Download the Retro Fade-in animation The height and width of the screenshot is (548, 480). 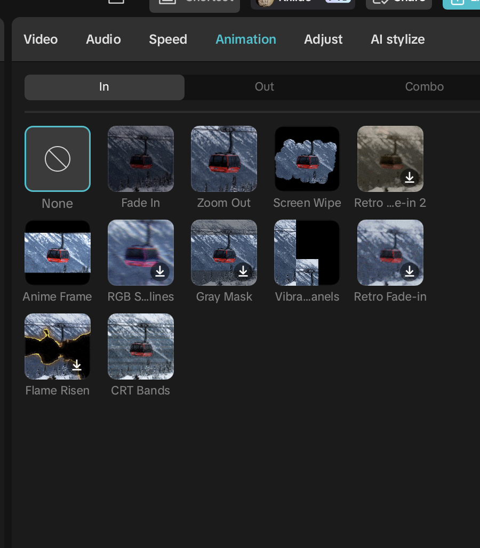click(410, 271)
